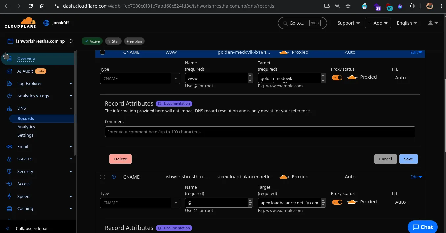Bookmark page with browser star icon
Viewport: 446px width, 233px height.
(348, 6)
